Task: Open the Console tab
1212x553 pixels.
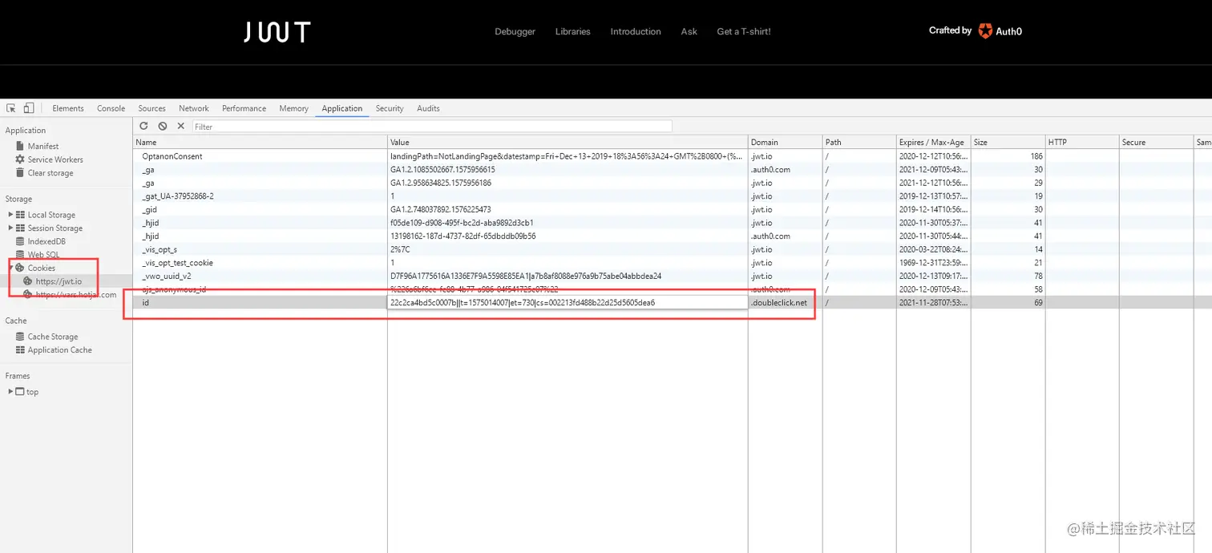Action: [x=111, y=108]
